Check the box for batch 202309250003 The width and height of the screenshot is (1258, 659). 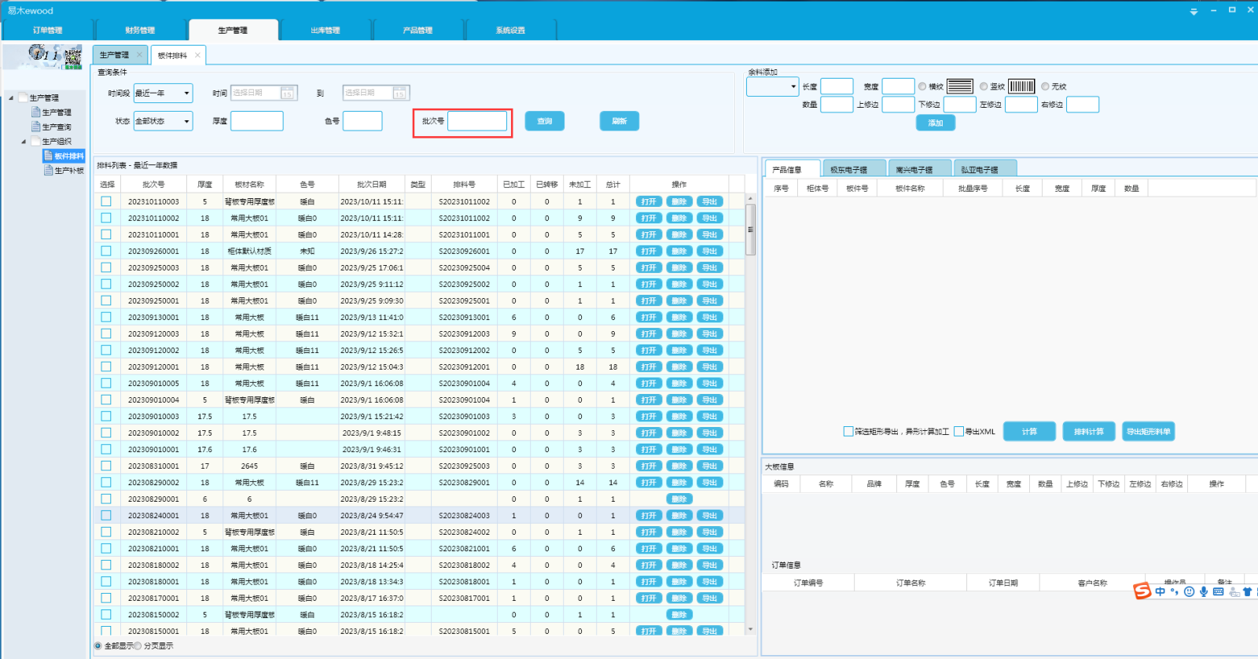pyautogui.click(x=106, y=267)
